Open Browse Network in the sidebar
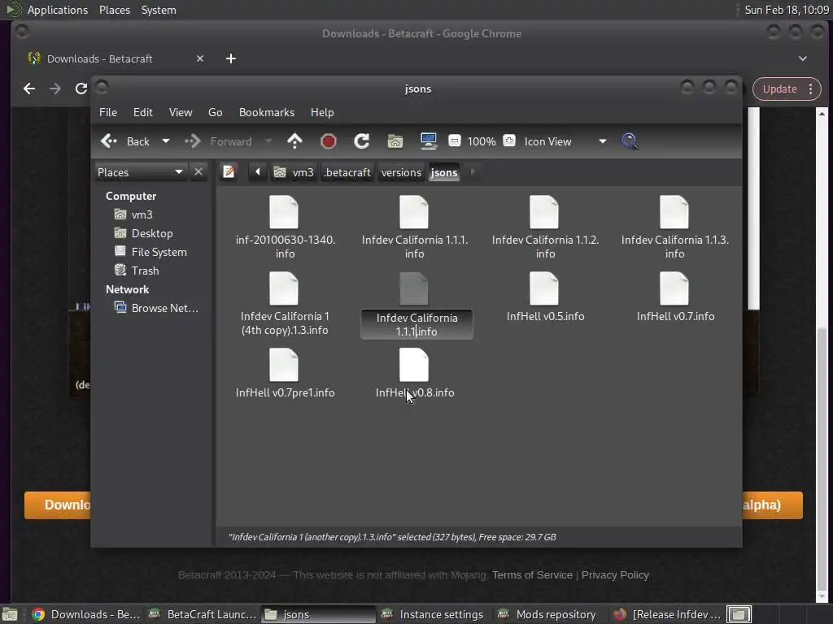 coord(157,308)
